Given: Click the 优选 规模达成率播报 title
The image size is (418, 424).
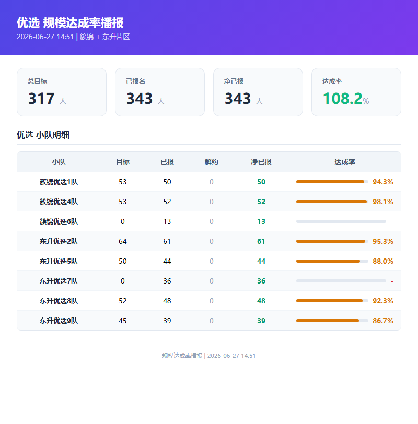Looking at the screenshot, I should click(x=70, y=23).
